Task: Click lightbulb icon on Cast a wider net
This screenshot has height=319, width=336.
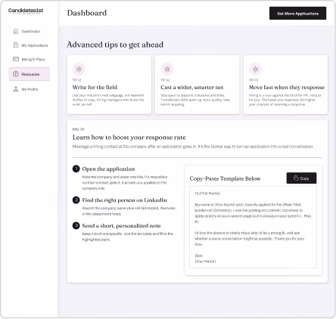Action: click(167, 69)
